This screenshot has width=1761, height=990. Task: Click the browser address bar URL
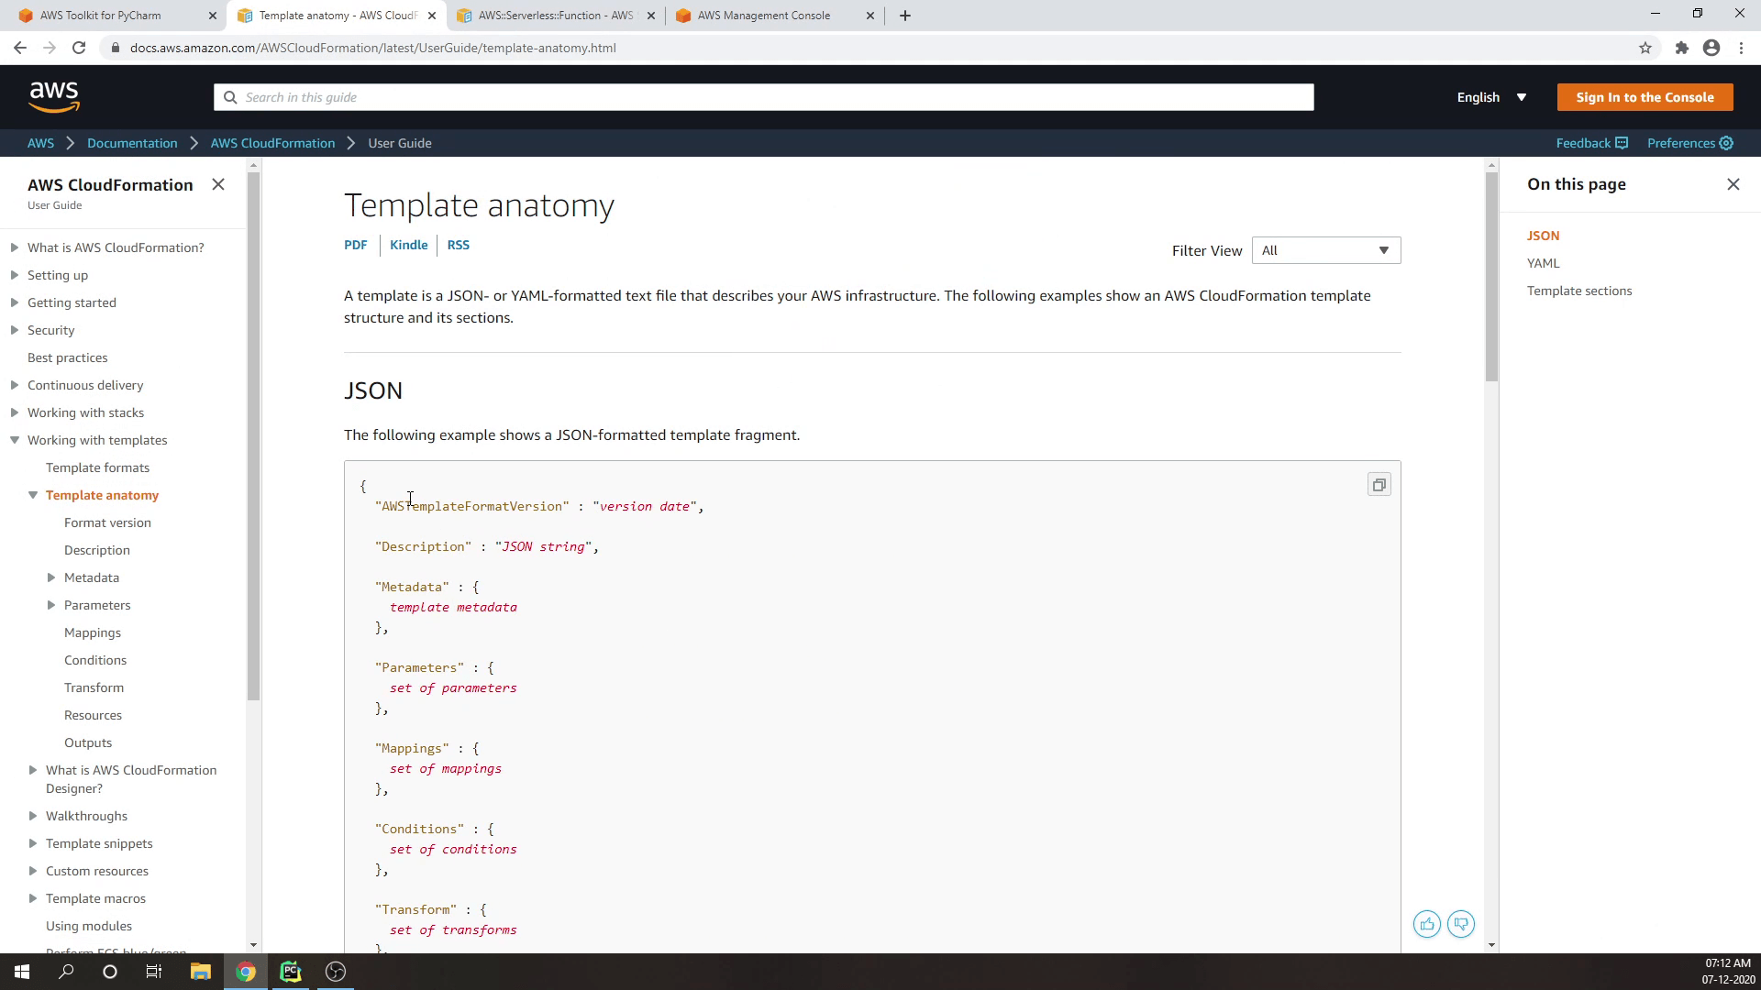372,48
